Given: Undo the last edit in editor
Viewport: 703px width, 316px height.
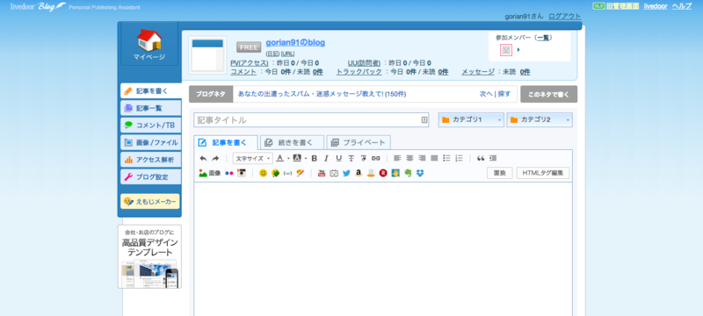Looking at the screenshot, I should (x=203, y=159).
